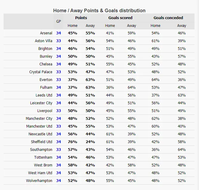Click Liverpool's blue GP number
The image size is (199, 190).
pos(58,111)
